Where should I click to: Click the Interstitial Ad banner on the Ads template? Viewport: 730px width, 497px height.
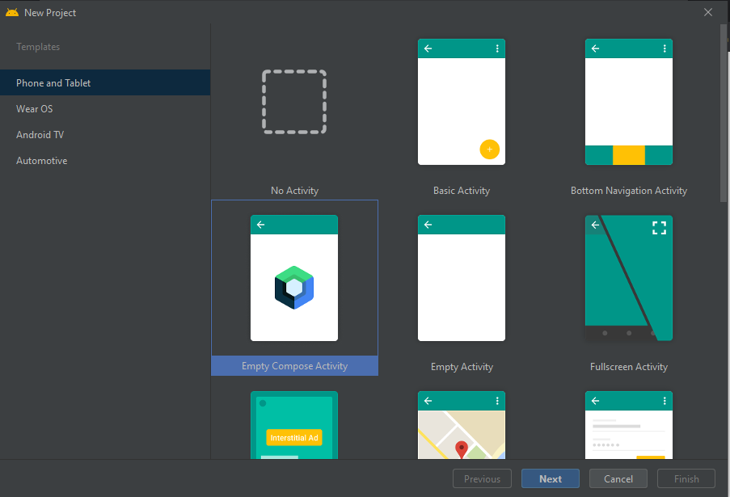(x=294, y=436)
